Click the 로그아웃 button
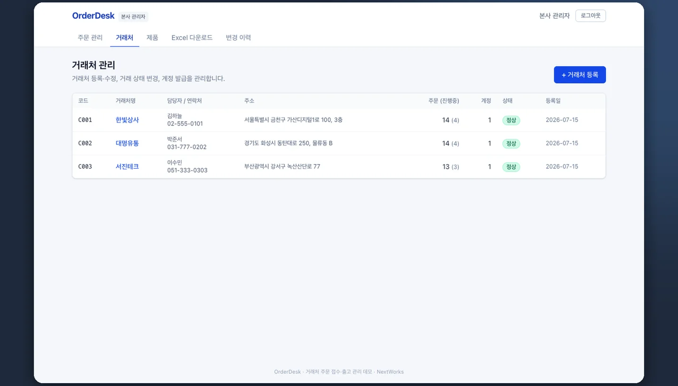 click(x=591, y=16)
